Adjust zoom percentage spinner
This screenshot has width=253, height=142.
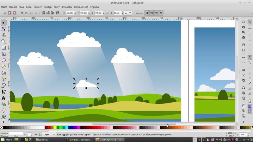pos(248,135)
